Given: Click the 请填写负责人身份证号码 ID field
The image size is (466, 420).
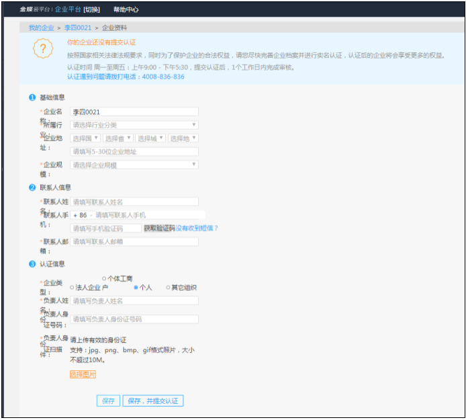Looking at the screenshot, I should (134, 319).
